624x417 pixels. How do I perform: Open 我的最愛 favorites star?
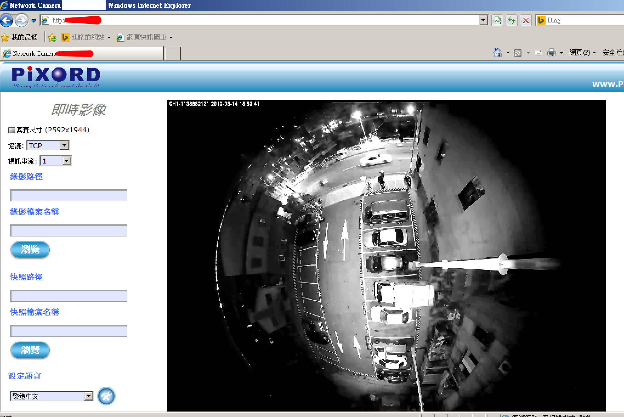(x=19, y=37)
